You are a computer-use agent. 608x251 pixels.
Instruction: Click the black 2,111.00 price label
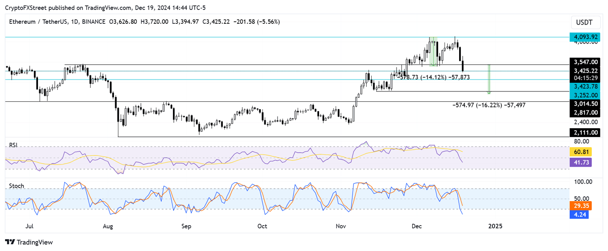(x=585, y=133)
